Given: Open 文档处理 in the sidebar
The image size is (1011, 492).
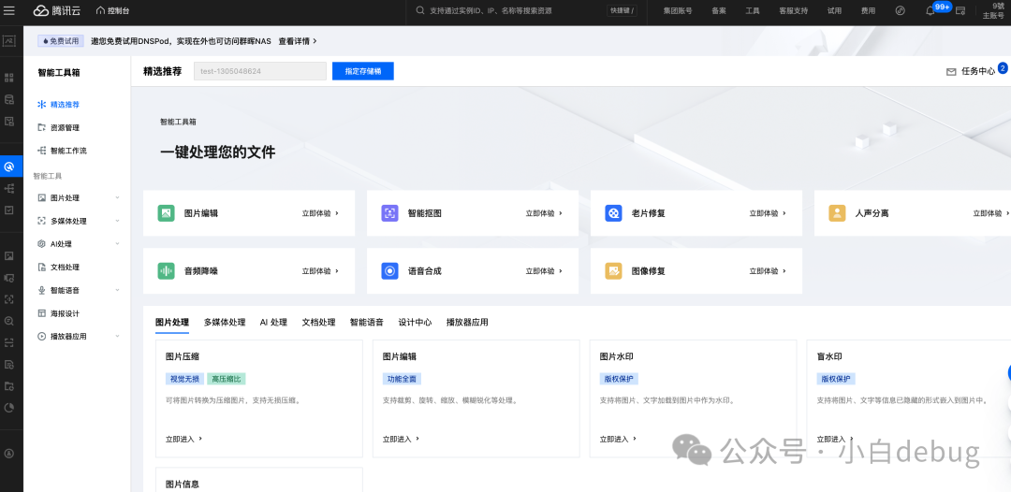Looking at the screenshot, I should click(x=66, y=268).
